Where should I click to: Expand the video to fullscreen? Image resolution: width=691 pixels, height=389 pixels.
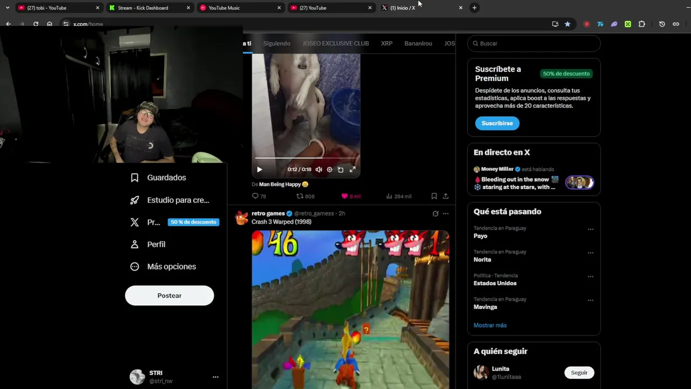(353, 170)
